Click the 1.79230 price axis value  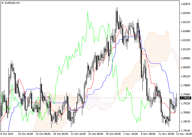click(185, 104)
